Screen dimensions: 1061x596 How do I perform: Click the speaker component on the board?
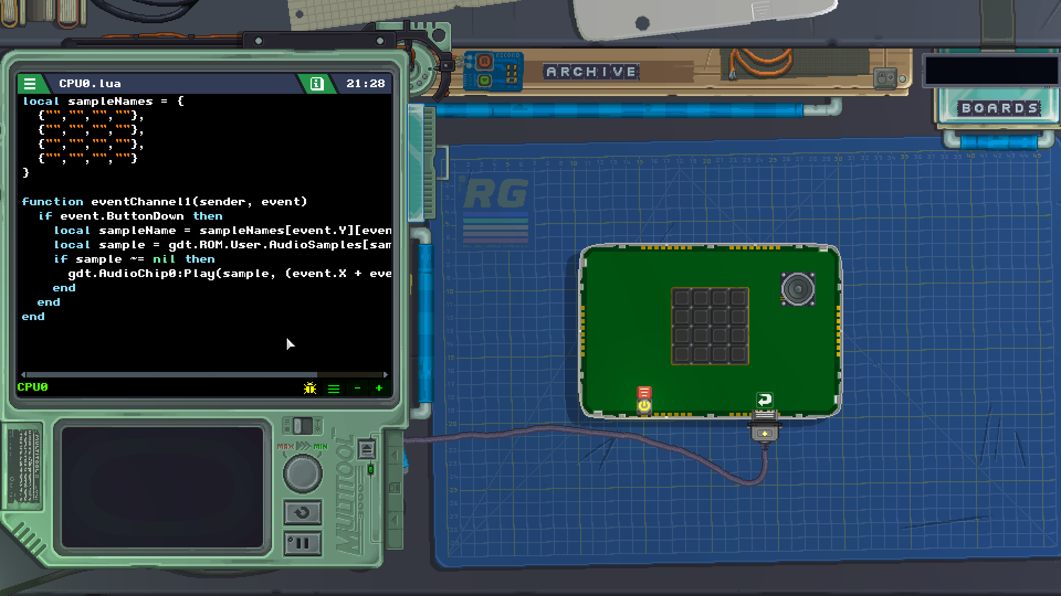coord(797,289)
